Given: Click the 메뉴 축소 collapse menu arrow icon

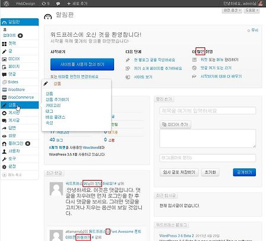Looking at the screenshot, I should pyautogui.click(x=4, y=175).
